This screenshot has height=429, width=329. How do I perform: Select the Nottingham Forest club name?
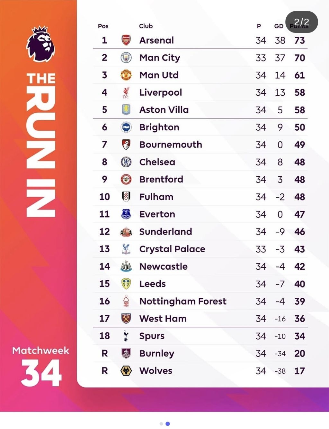[x=183, y=302]
